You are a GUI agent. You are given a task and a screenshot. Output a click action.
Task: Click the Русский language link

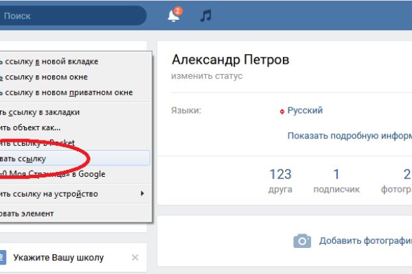click(x=304, y=110)
